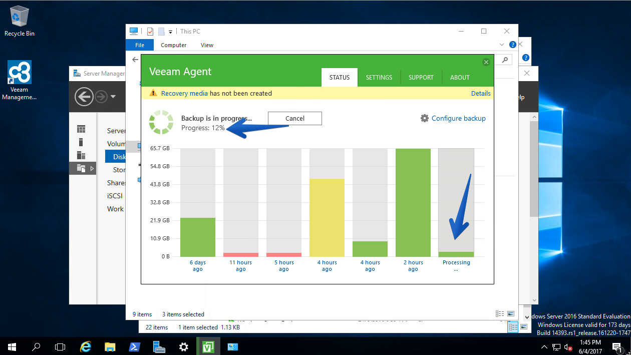631x355 pixels.
Task: Switch the rear Explorer window to details view
Action: 513,327
